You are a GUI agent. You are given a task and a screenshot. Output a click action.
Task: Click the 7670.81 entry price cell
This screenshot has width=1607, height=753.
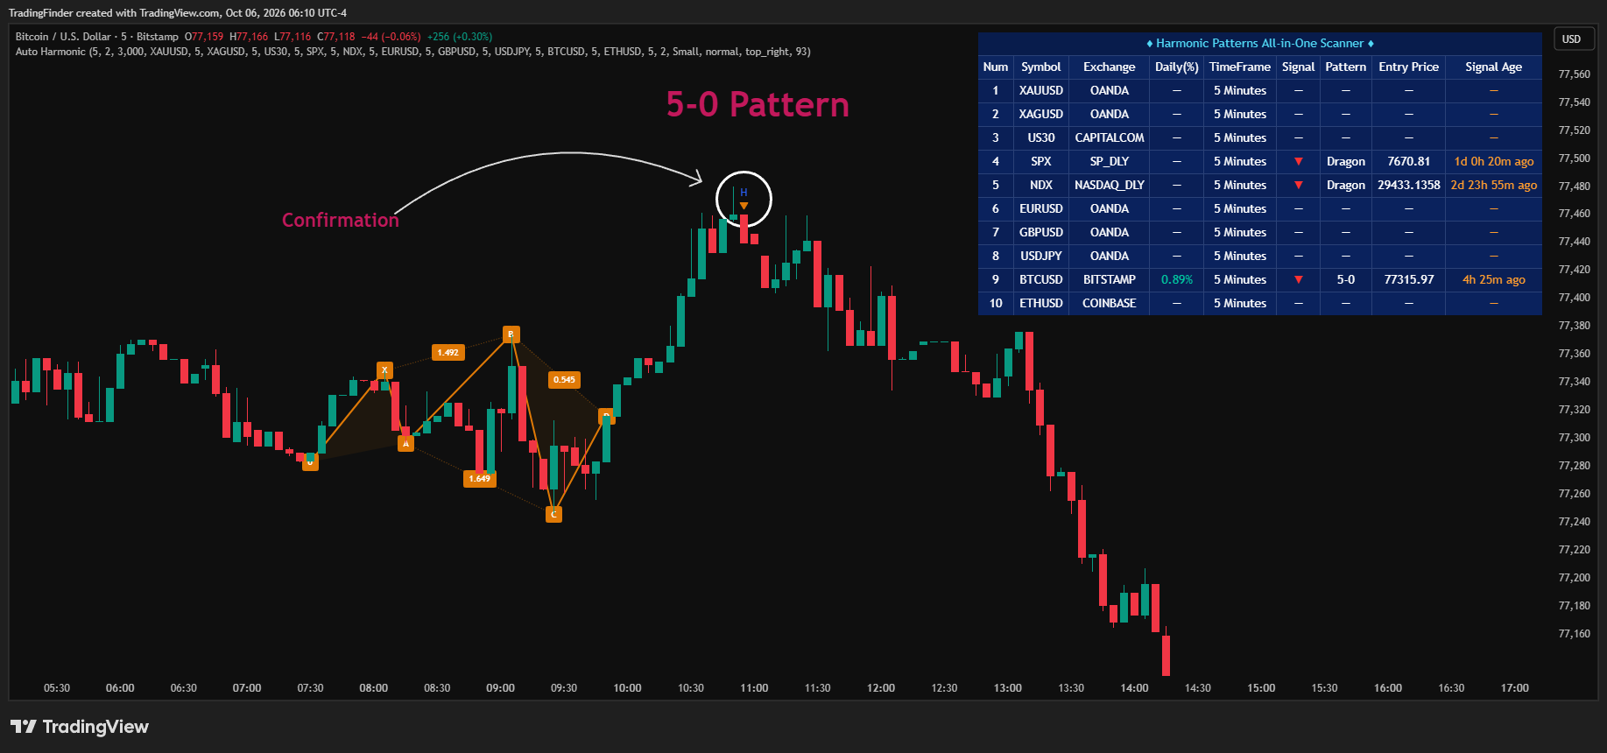pos(1409,161)
